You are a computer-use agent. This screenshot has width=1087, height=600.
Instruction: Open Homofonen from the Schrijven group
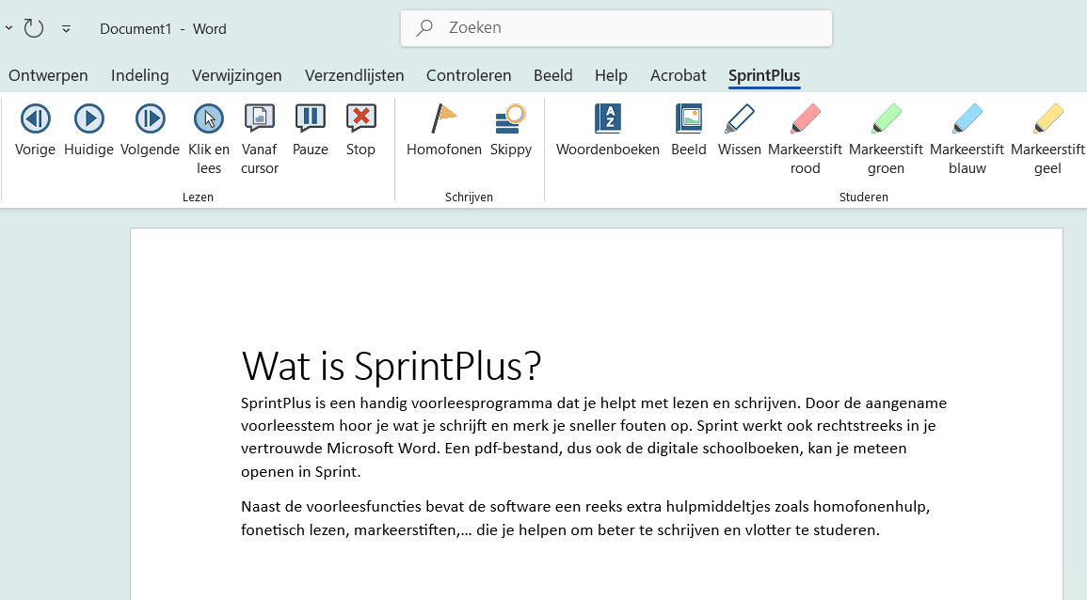pos(442,132)
